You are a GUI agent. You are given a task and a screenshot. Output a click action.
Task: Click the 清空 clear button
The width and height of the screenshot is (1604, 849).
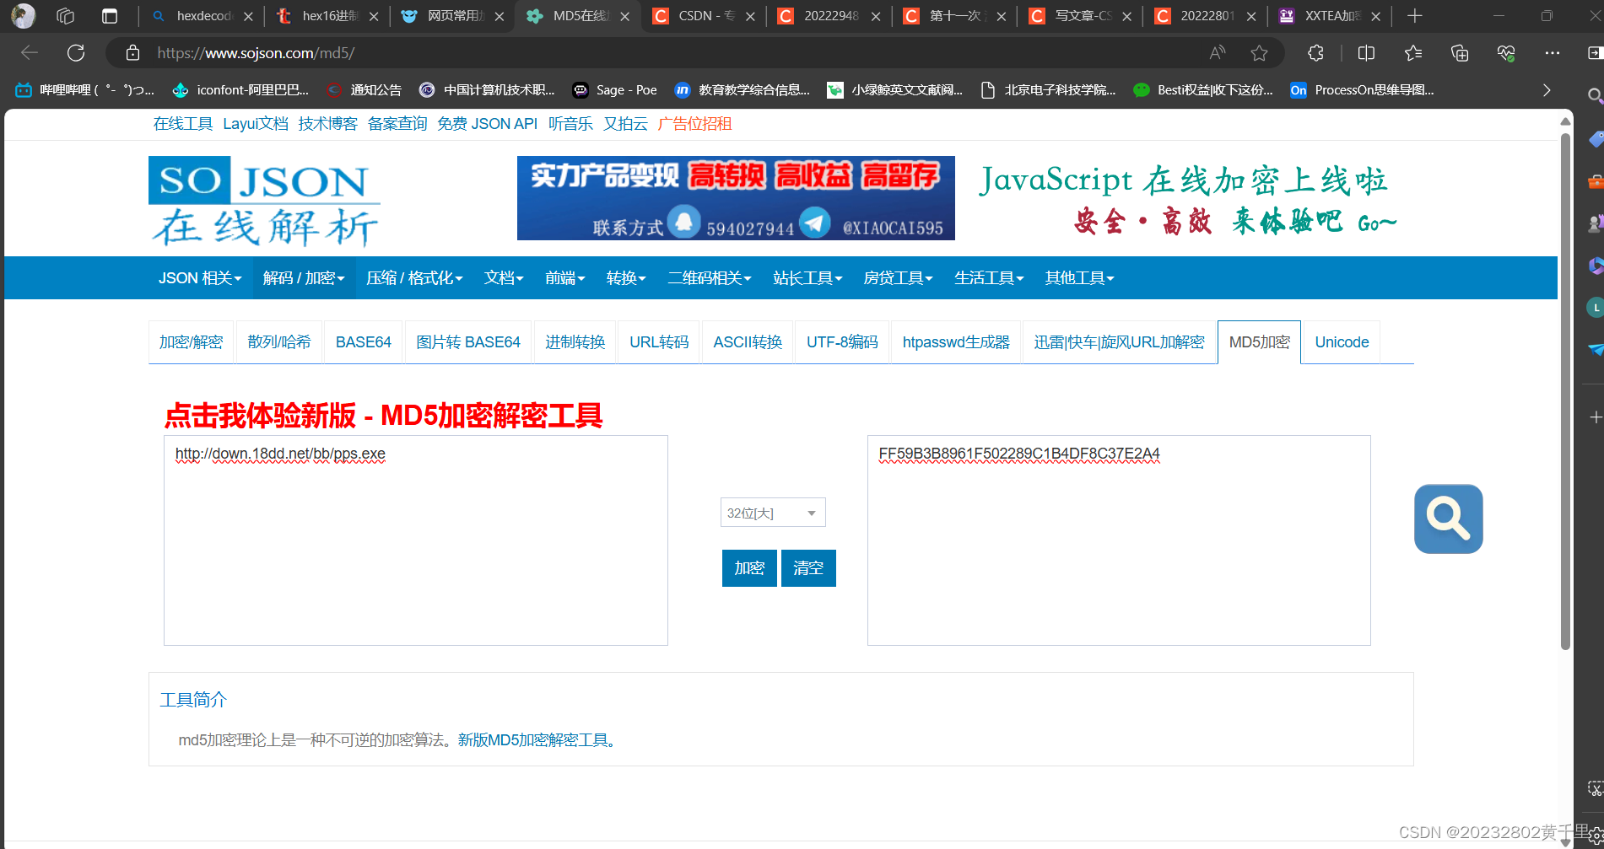pyautogui.click(x=808, y=568)
